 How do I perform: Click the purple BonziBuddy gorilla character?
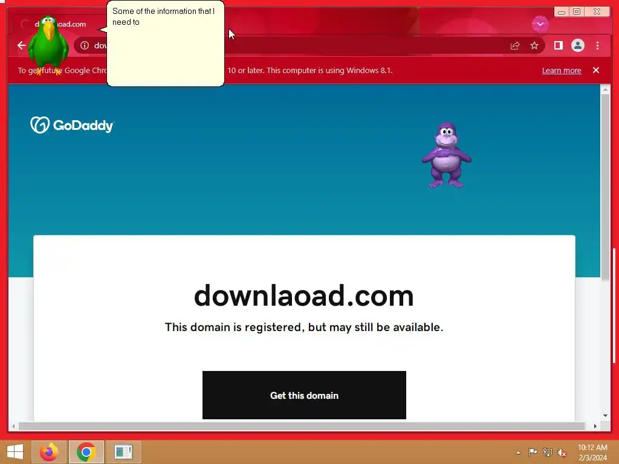[447, 155]
